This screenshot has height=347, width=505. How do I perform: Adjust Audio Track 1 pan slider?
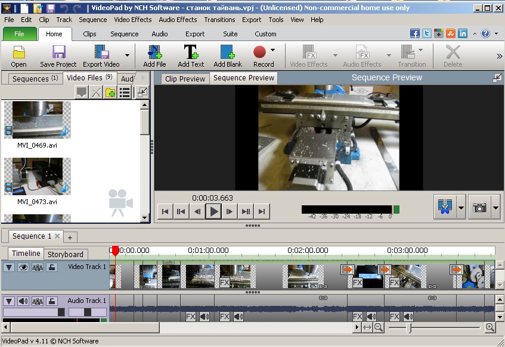pyautogui.click(x=87, y=312)
